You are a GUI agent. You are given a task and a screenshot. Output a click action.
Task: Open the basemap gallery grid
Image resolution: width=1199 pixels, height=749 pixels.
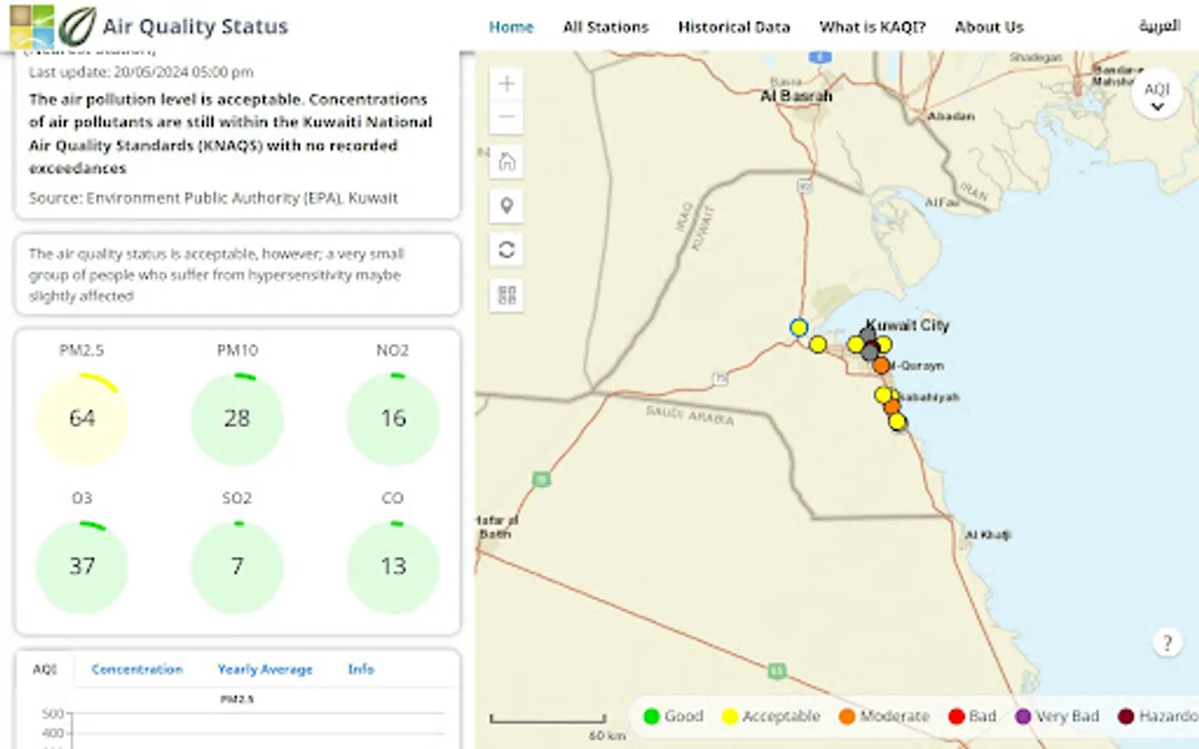point(506,295)
